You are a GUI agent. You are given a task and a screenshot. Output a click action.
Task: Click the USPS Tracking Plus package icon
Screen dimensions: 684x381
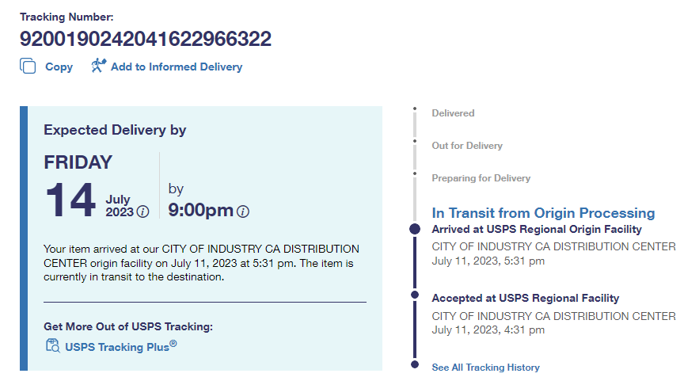(53, 345)
